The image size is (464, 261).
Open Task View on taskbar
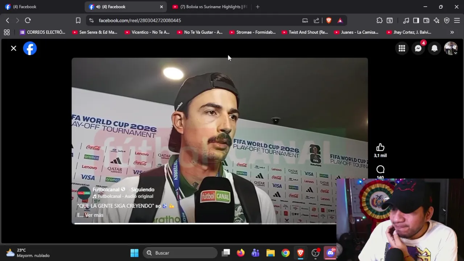(x=226, y=253)
